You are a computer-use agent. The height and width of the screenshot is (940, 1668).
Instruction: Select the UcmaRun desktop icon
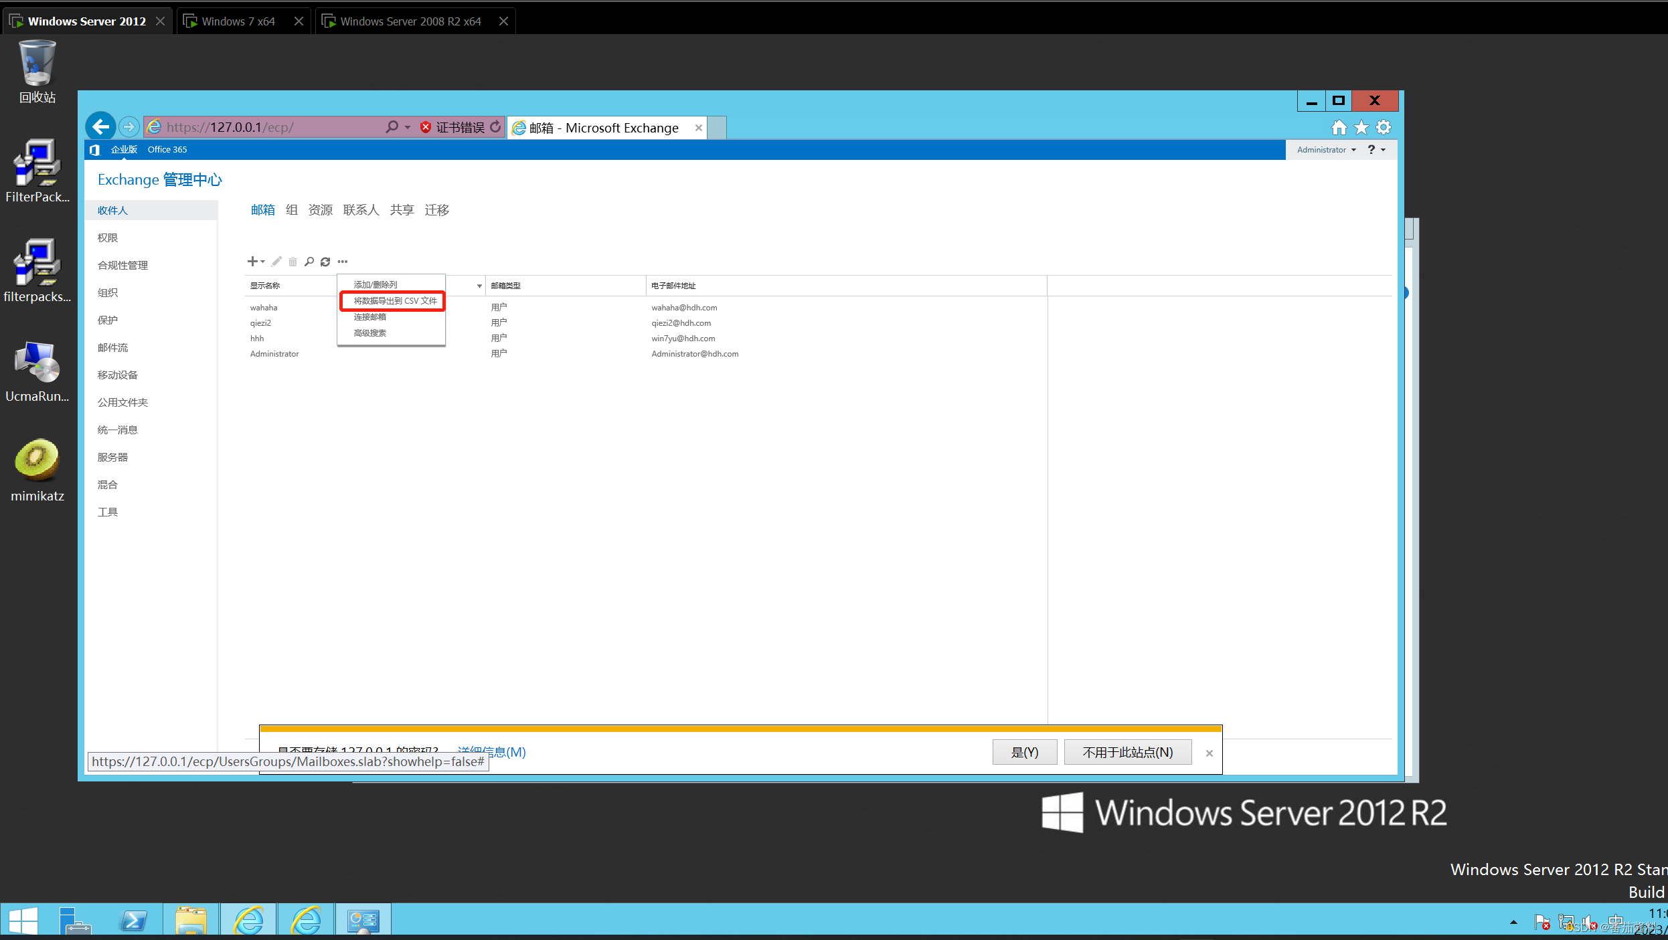coord(37,371)
